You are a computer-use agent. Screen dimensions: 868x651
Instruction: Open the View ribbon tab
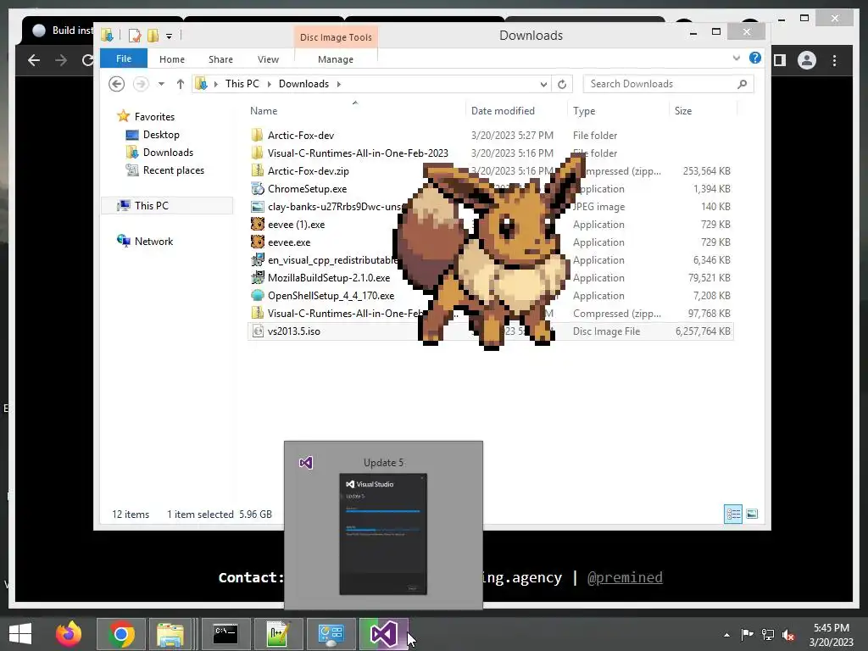click(x=268, y=59)
